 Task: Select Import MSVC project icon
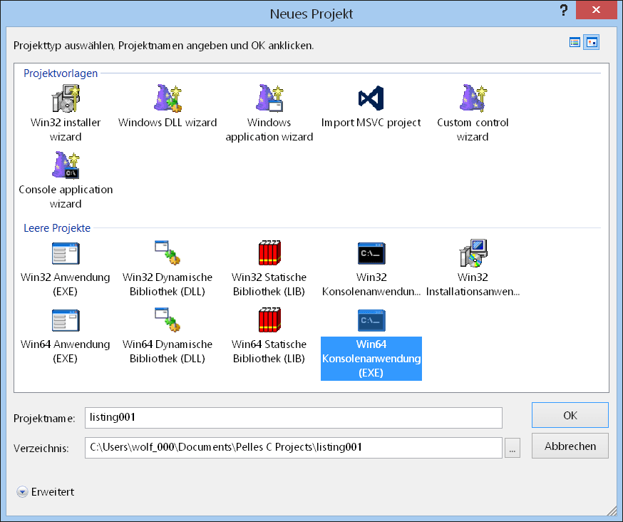click(x=371, y=98)
